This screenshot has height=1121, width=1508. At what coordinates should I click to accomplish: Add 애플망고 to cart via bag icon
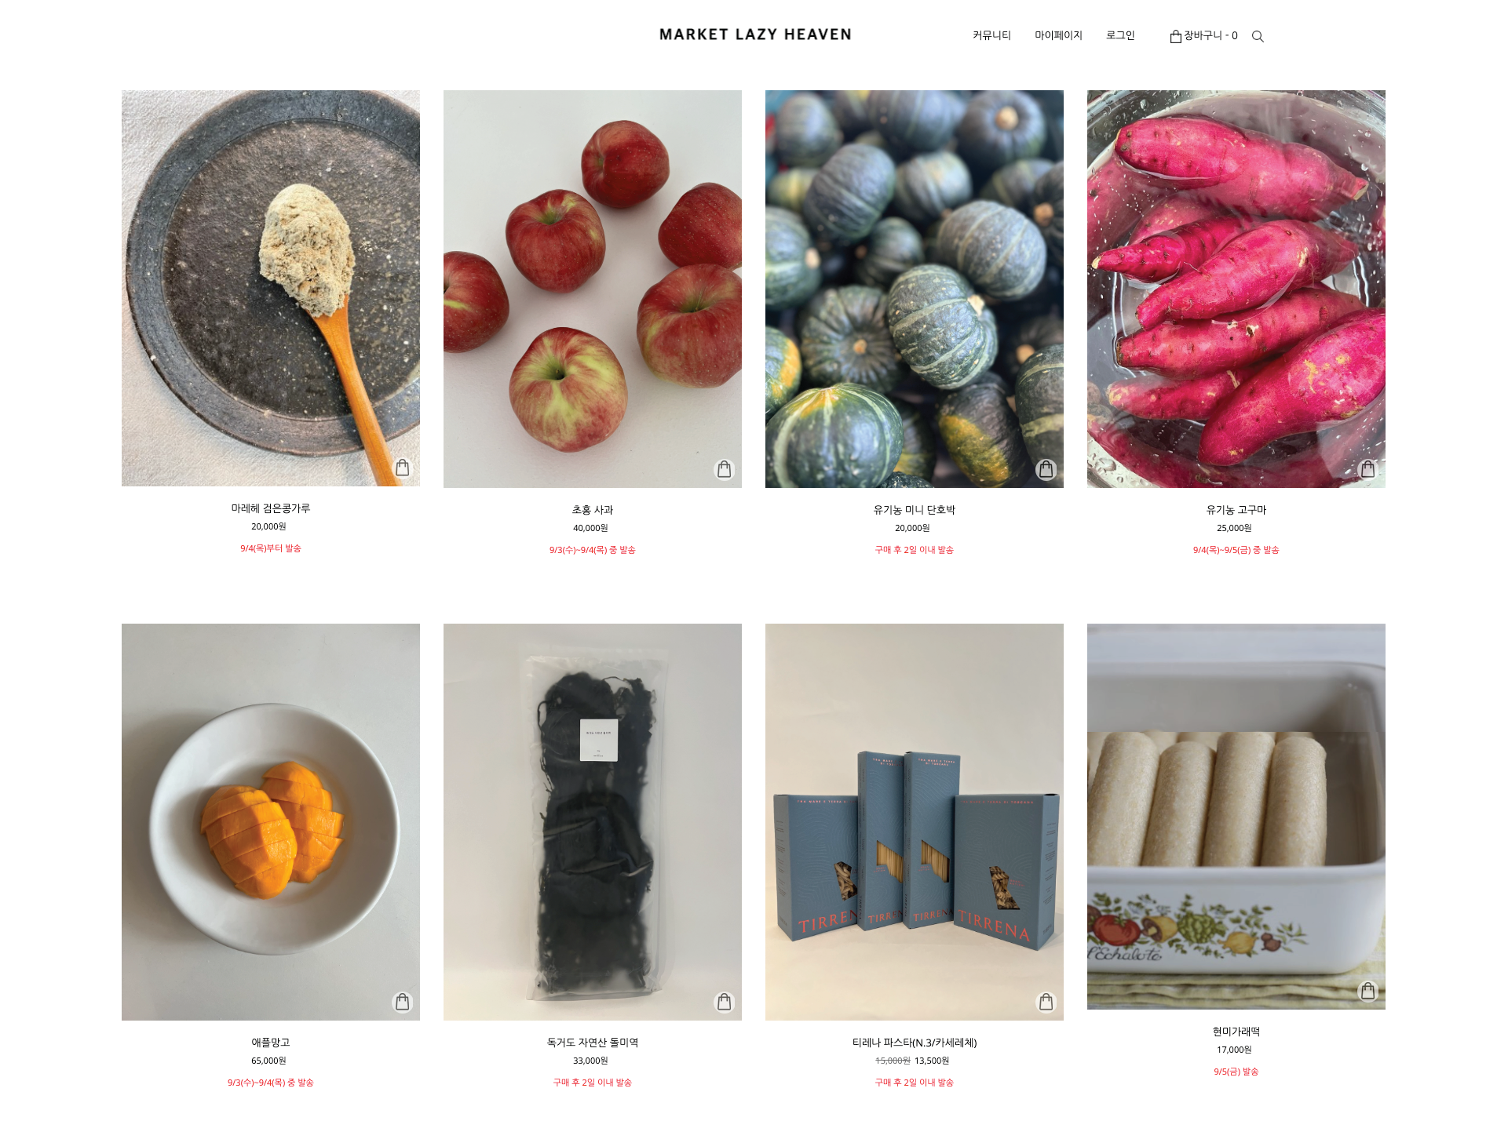[x=403, y=1002]
